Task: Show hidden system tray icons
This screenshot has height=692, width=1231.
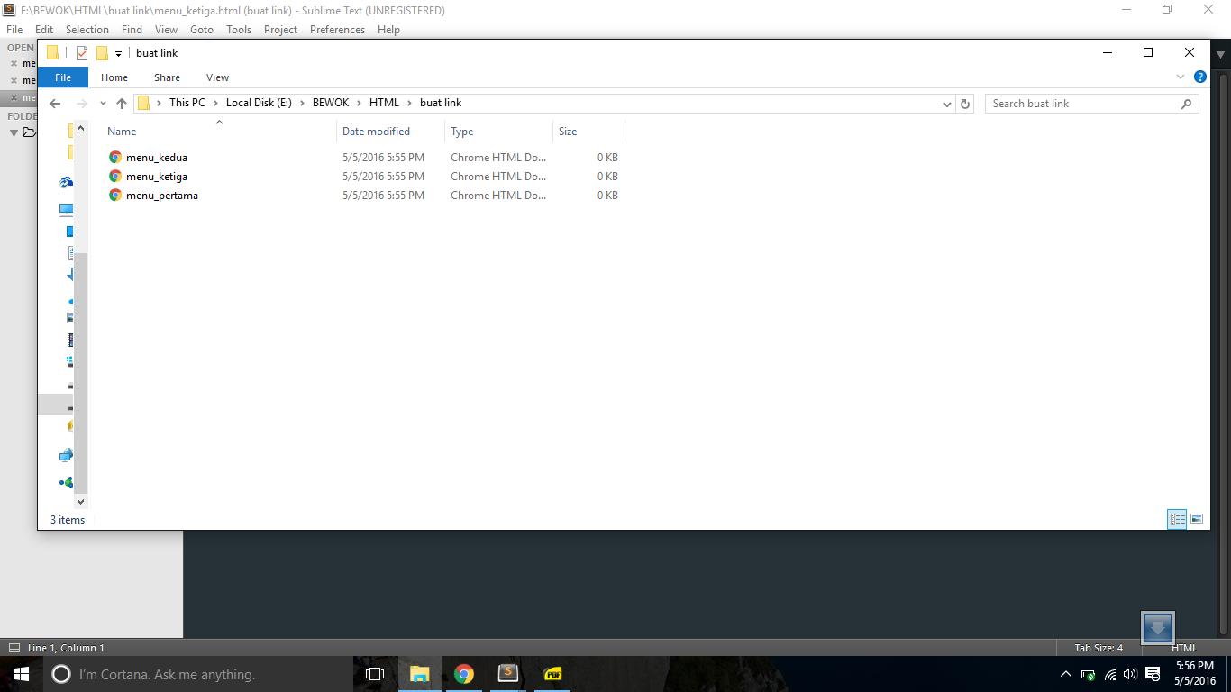Action: point(1066,674)
